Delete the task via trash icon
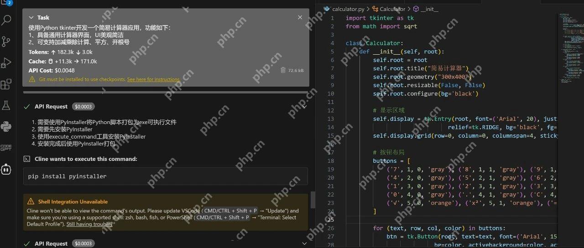This screenshot has height=248, width=584. pos(283,70)
